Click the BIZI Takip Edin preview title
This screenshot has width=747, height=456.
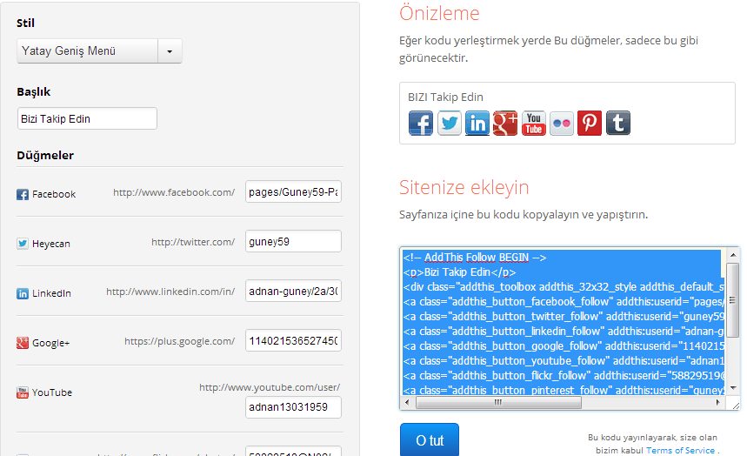pyautogui.click(x=445, y=97)
